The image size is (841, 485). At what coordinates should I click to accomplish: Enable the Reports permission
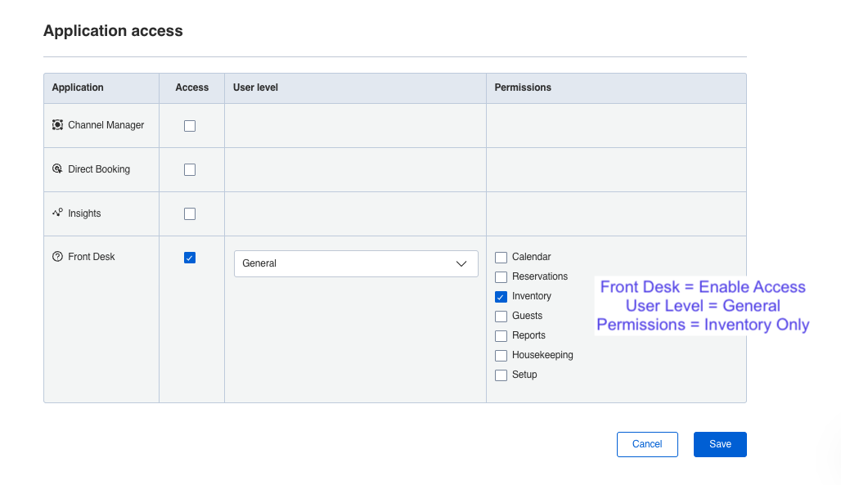(x=501, y=336)
